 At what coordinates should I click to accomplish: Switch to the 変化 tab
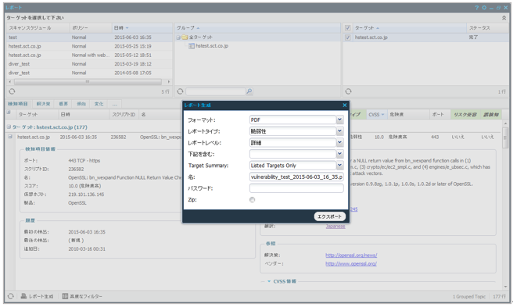[99, 104]
